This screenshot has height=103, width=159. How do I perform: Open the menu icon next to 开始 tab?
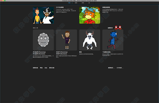pos(72,3)
